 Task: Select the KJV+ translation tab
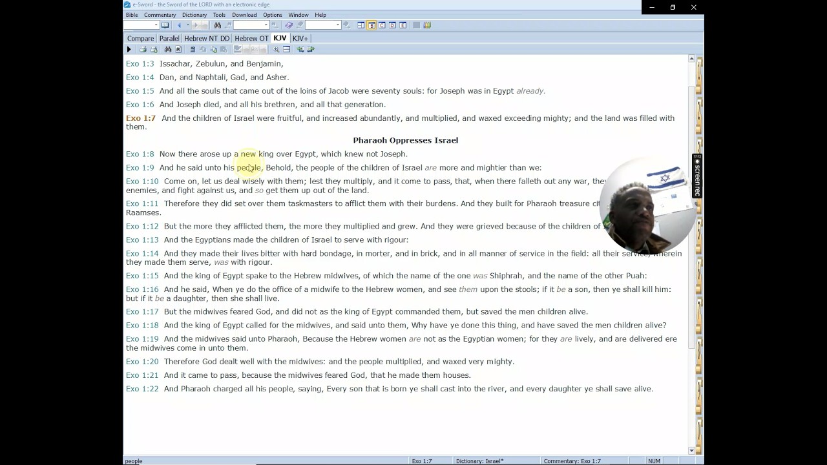point(300,38)
